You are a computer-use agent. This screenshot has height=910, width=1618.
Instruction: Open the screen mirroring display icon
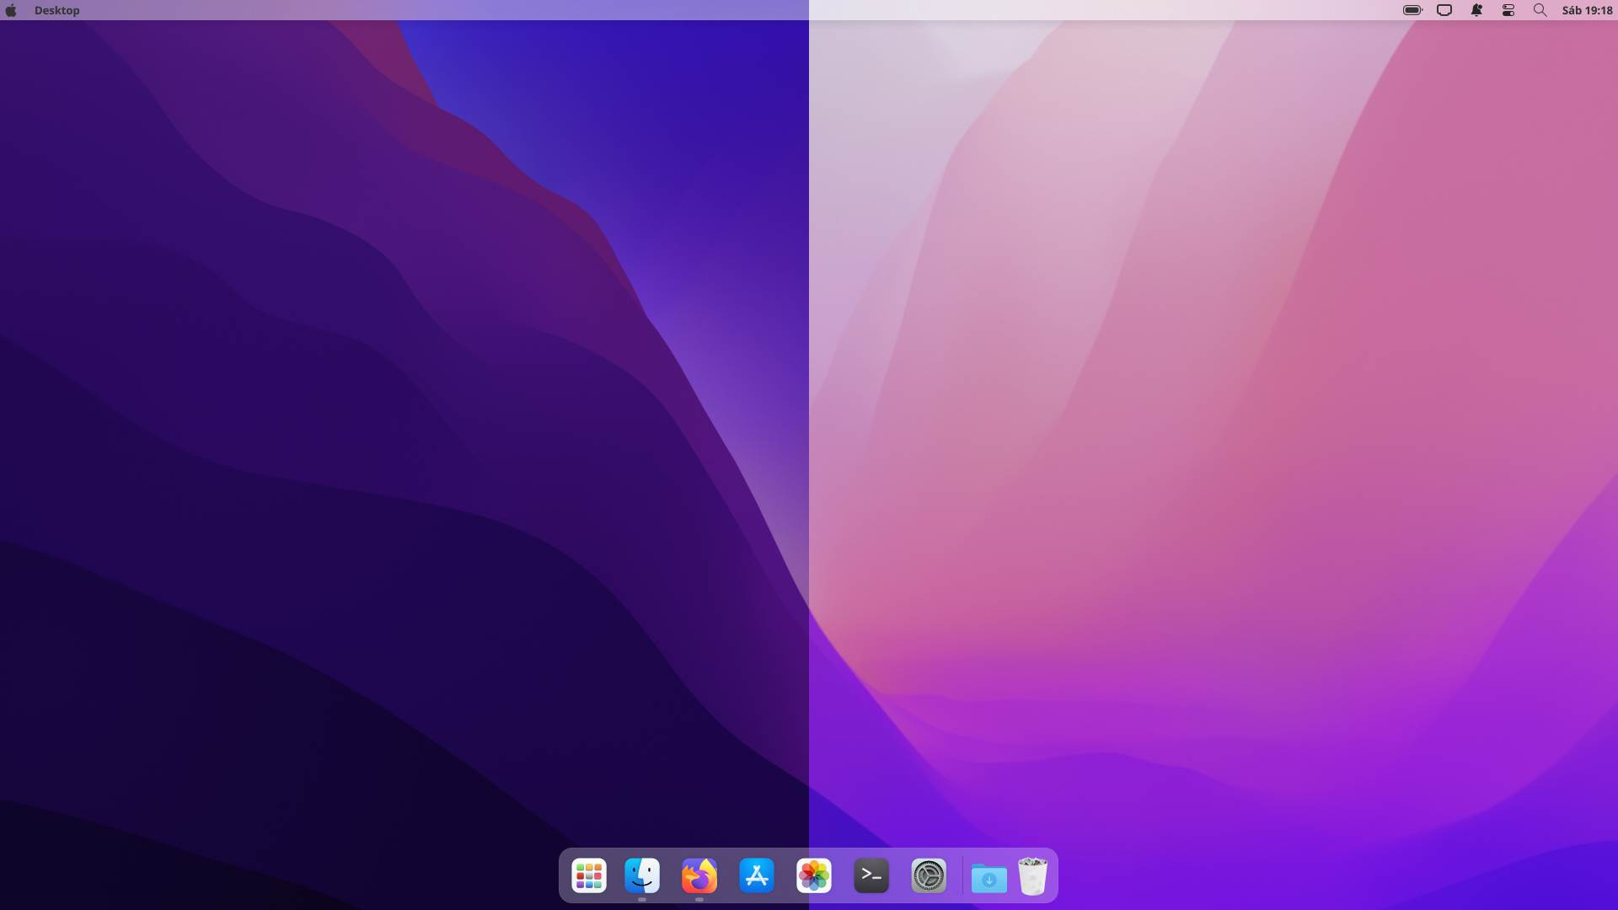[x=1444, y=10]
